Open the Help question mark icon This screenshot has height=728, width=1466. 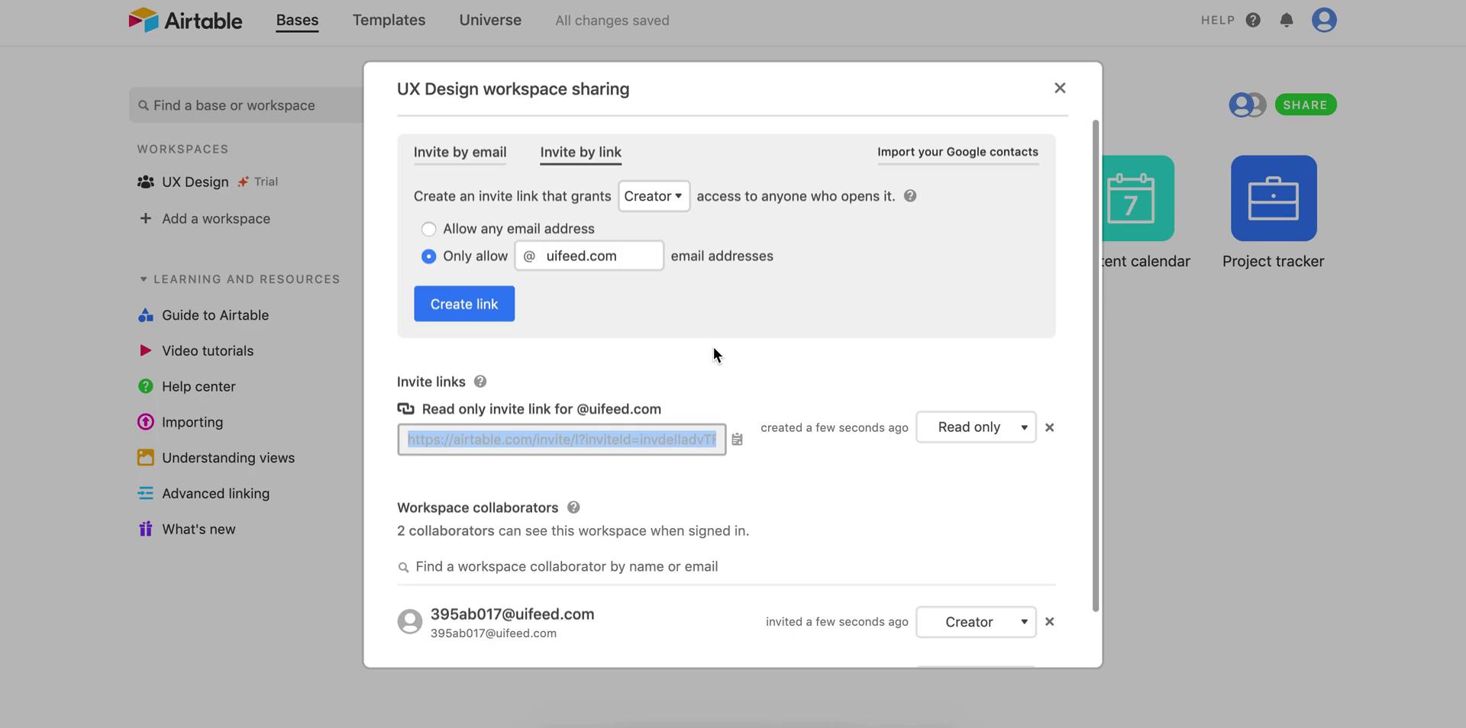[1253, 20]
